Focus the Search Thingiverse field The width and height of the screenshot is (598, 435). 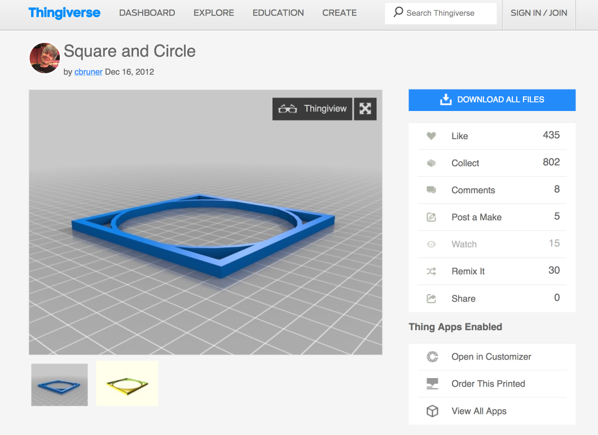pyautogui.click(x=441, y=14)
